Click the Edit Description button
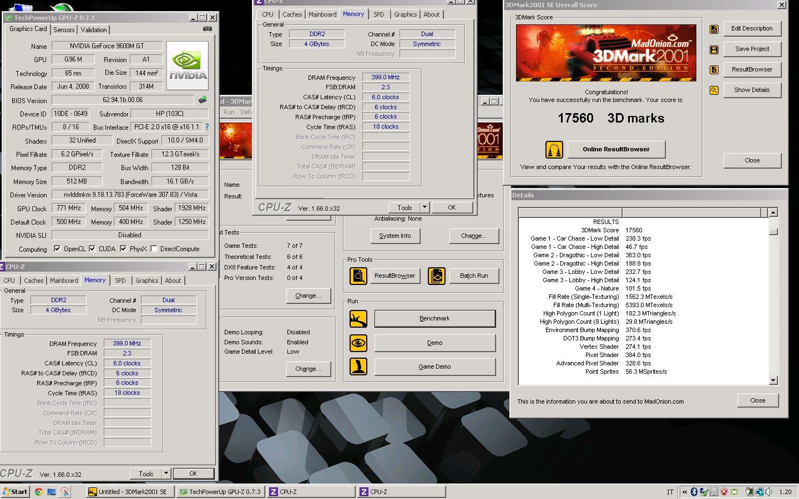The image size is (799, 499). (752, 28)
